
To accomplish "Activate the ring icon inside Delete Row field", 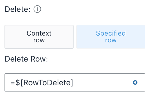I will [x=135, y=82].
